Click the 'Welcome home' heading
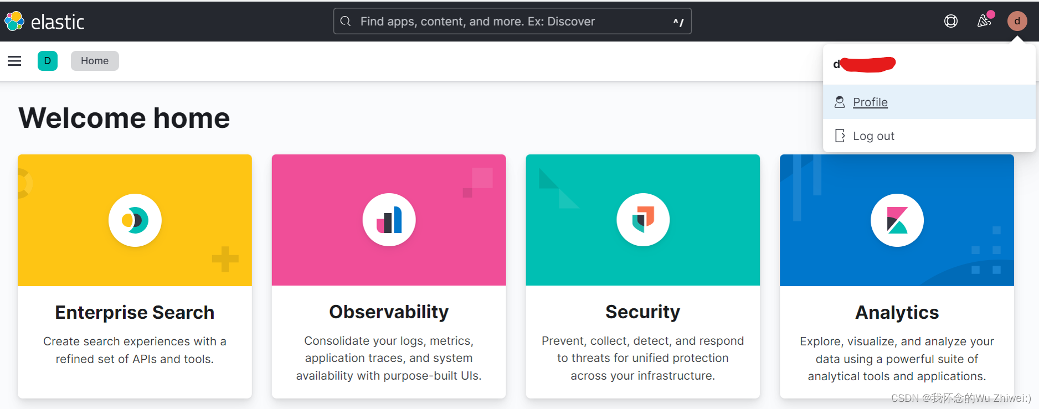The image size is (1039, 409). [x=124, y=118]
